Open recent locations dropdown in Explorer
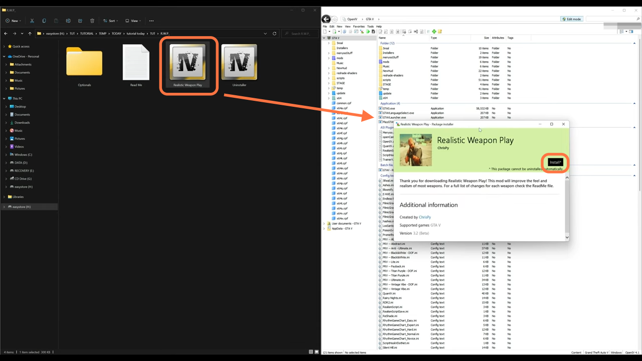Image resolution: width=642 pixels, height=361 pixels. [x=22, y=34]
